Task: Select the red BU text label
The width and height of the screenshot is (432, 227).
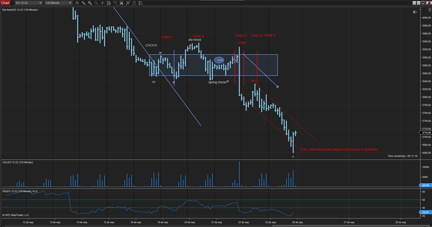Action: [253, 81]
